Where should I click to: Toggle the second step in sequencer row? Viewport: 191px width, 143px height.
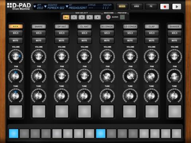(24, 133)
